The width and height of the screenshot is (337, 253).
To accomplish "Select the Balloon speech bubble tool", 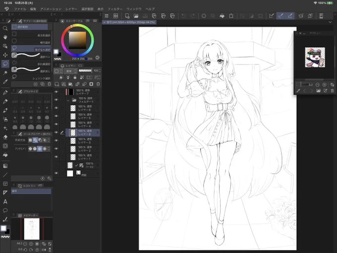I will [5, 210].
